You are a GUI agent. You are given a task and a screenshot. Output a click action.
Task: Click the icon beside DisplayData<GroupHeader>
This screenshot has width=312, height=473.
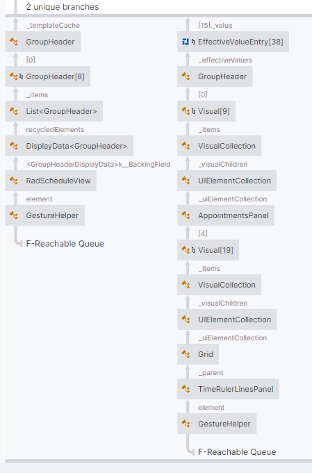tap(14, 146)
